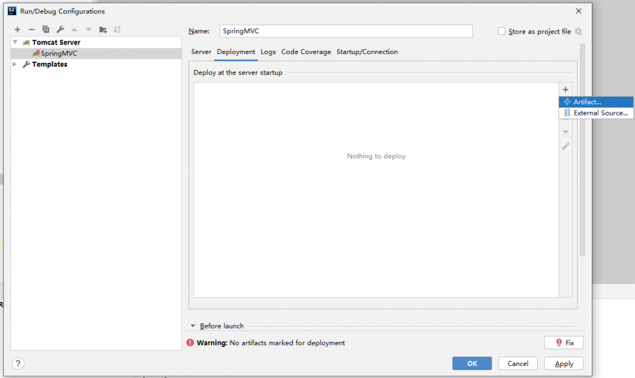Image resolution: width=635 pixels, height=378 pixels.
Task: Click 'Deploy at the server startup' label
Action: point(237,72)
